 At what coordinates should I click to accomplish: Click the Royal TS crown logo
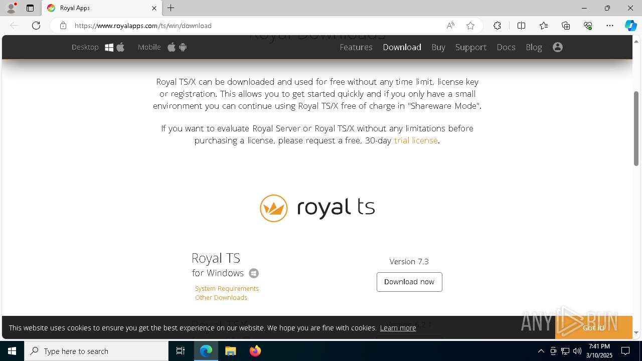pyautogui.click(x=274, y=208)
